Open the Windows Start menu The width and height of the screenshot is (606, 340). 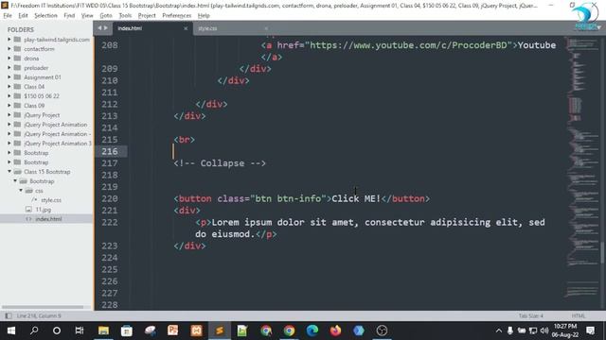pos(10,331)
